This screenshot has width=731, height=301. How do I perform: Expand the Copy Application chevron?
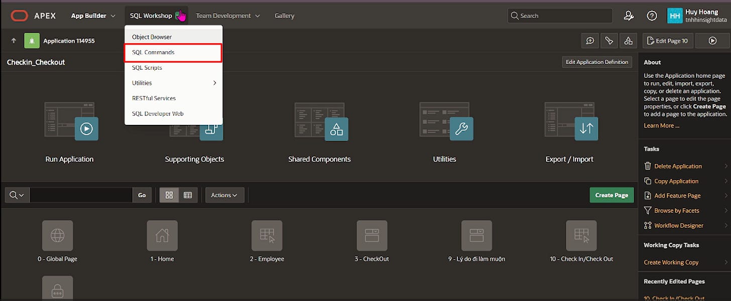click(x=726, y=181)
